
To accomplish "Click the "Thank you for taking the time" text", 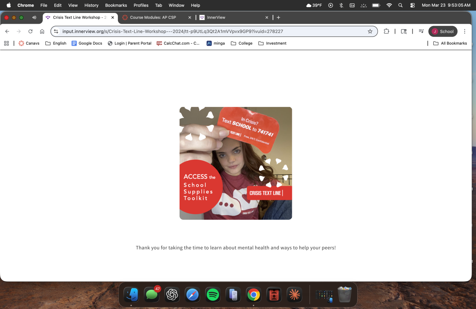I will click(x=236, y=248).
